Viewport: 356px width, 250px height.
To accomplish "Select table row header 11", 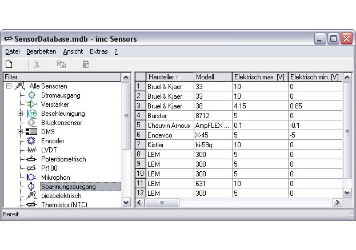I will coord(141,184).
